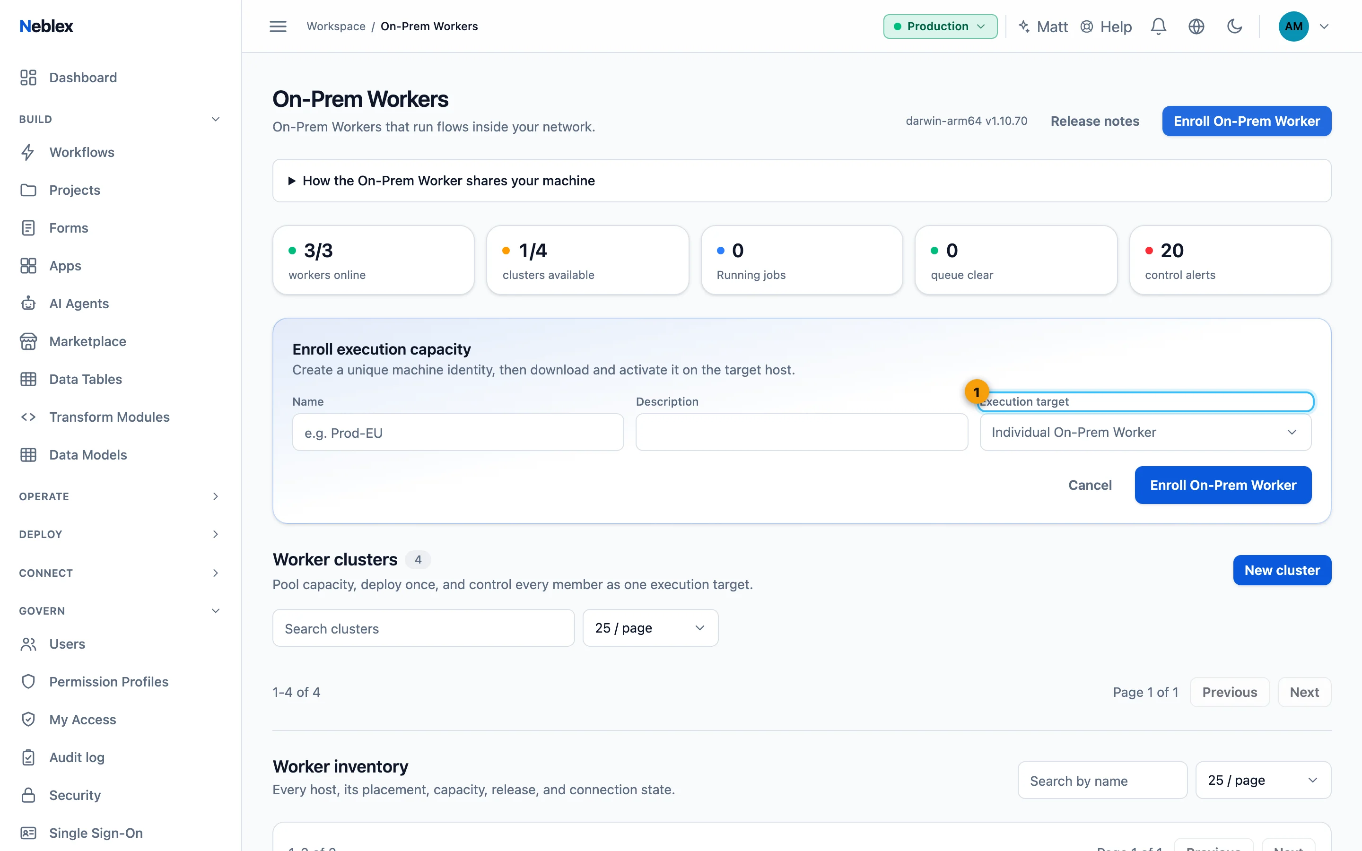Expand the DEPLOY sidebar section
Image resolution: width=1362 pixels, height=851 pixels.
121,534
